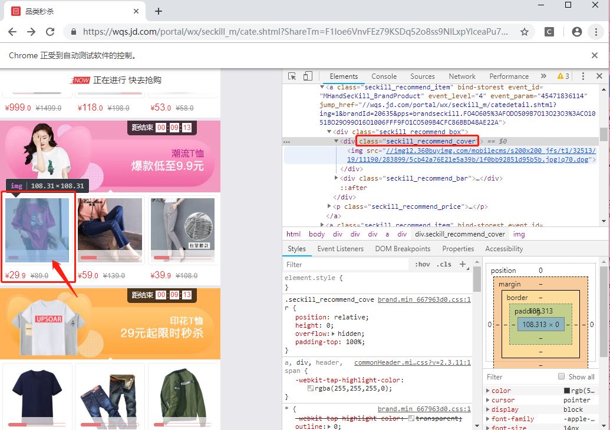Open the Event Listeners tab
This screenshot has width=610, height=430.
(x=341, y=249)
